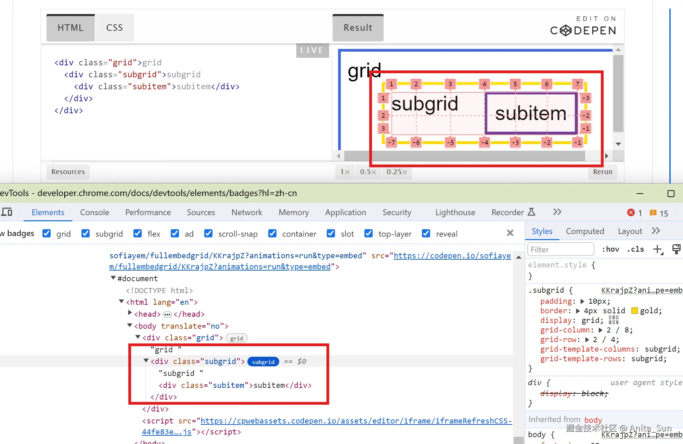Click the gold color swatch
Image resolution: width=683 pixels, height=444 pixels.
(635, 311)
